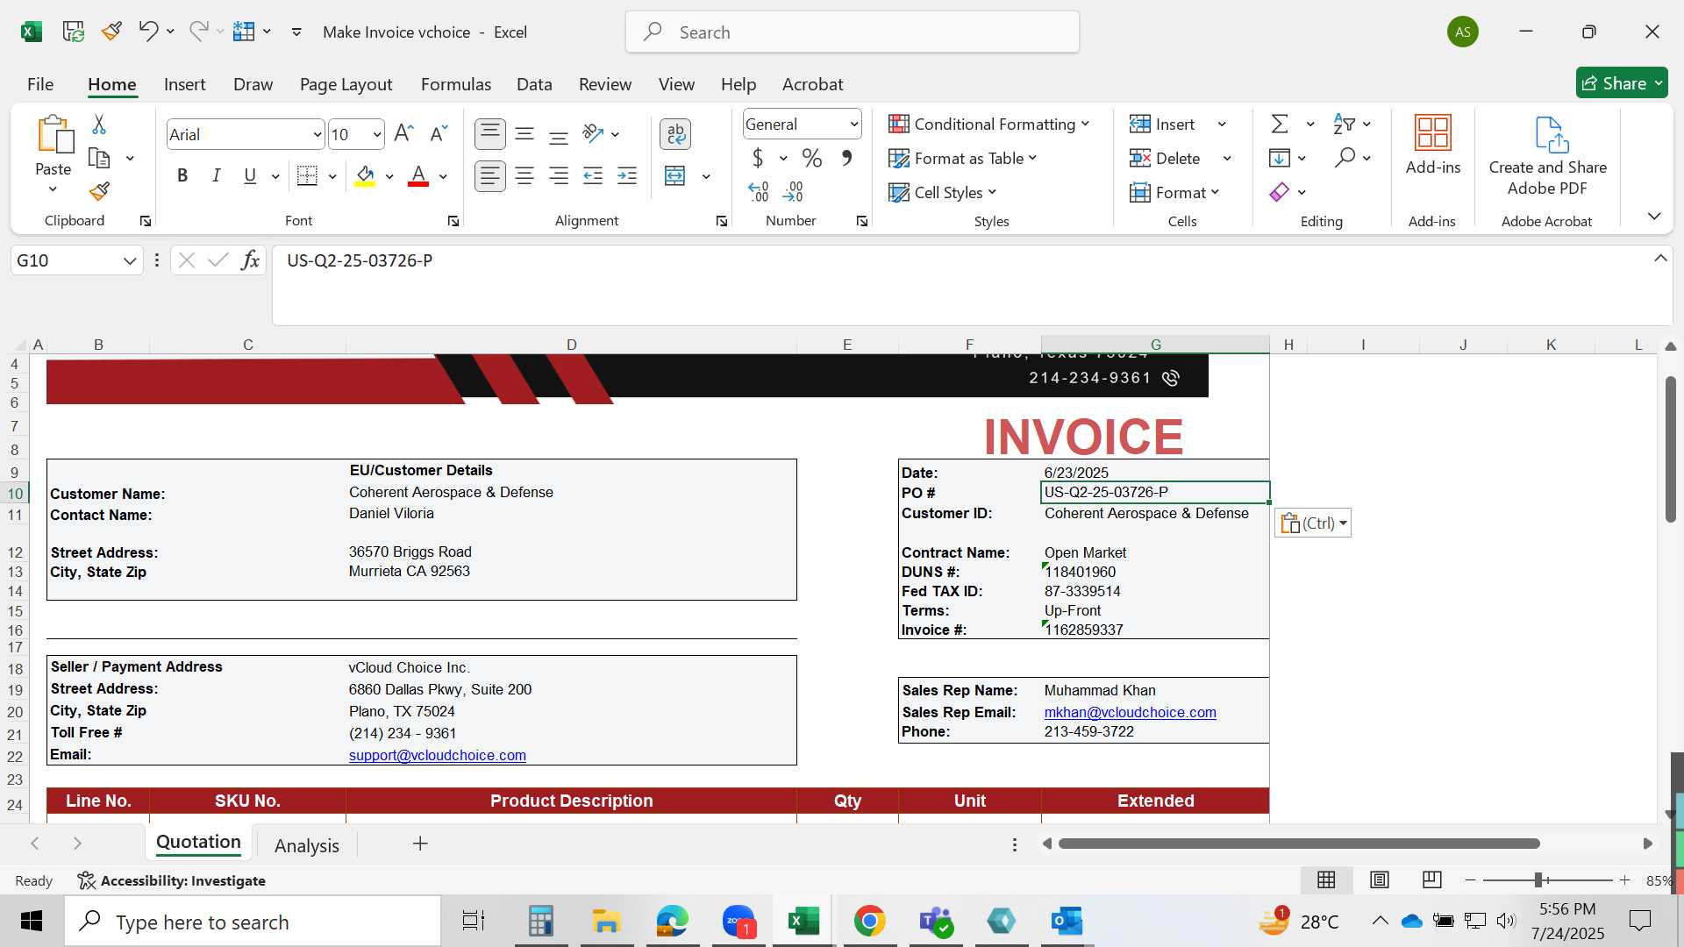Switch to Page Layout view in status bar

point(1379,879)
